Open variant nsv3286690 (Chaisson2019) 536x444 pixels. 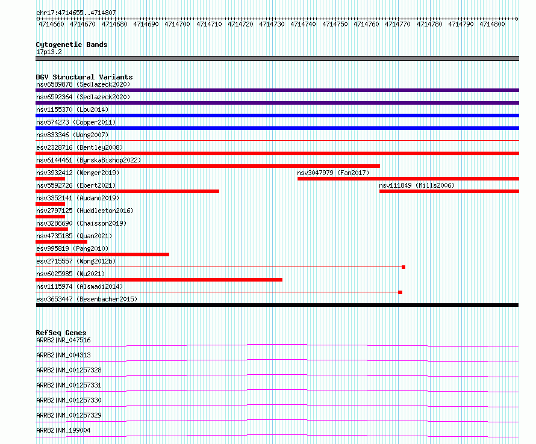point(81,223)
